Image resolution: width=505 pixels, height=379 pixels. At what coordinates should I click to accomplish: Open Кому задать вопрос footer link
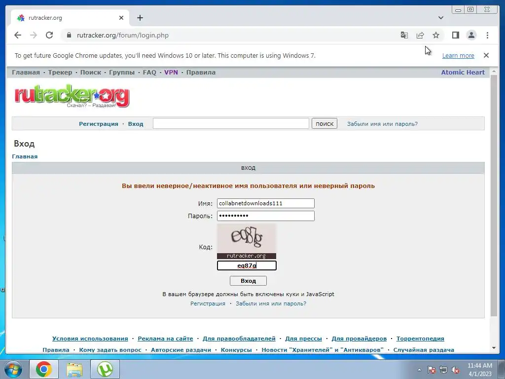point(110,350)
